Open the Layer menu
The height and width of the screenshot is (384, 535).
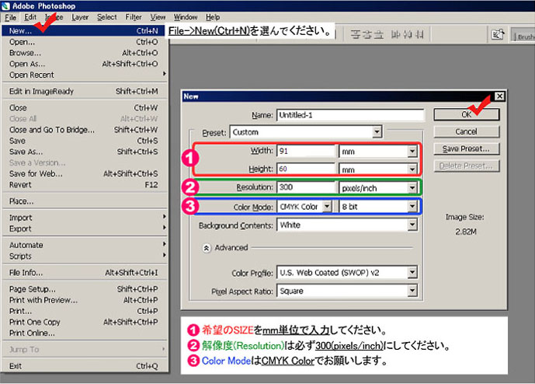(x=80, y=17)
